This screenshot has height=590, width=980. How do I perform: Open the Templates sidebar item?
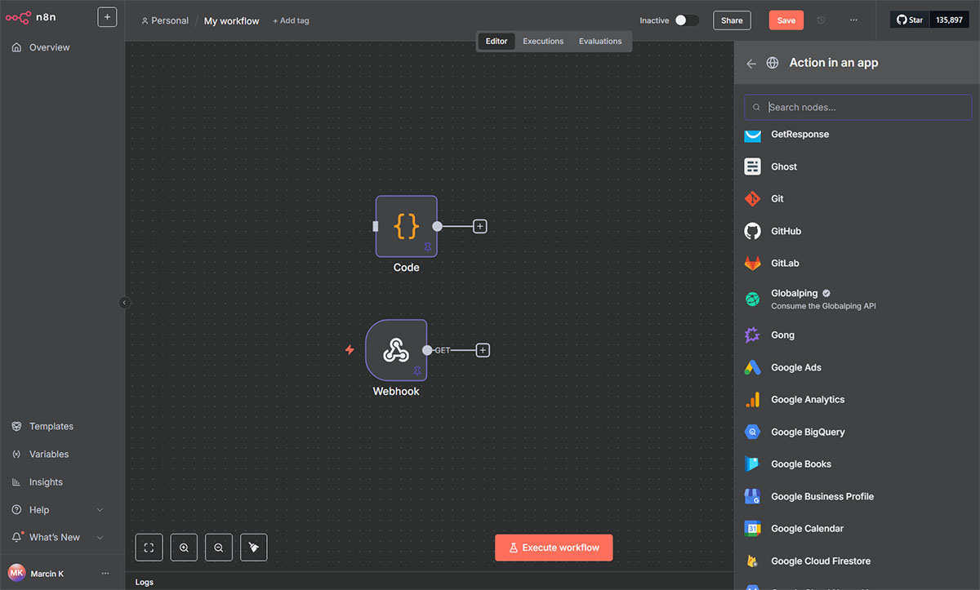[51, 427]
